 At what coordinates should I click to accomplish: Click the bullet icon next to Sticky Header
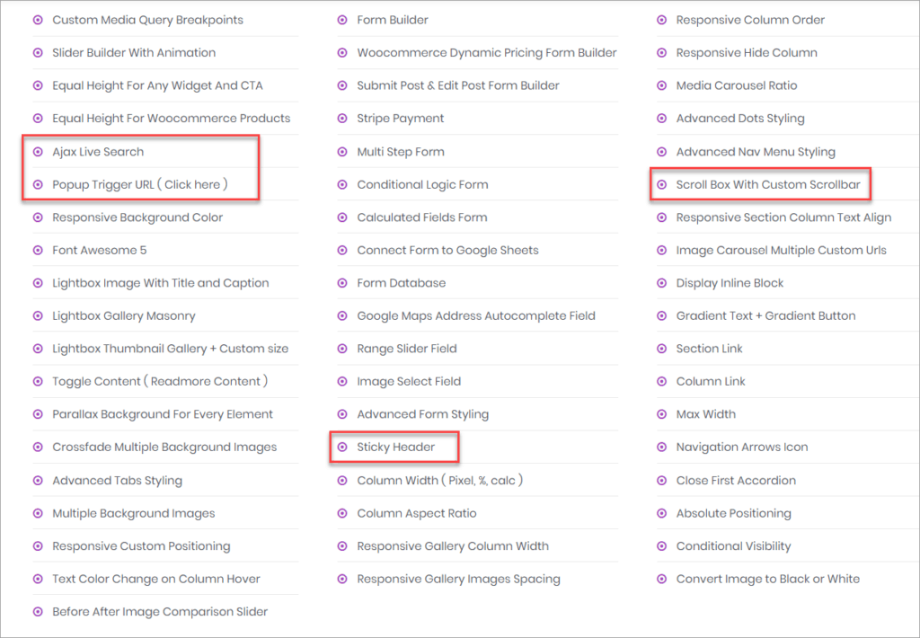tap(342, 447)
